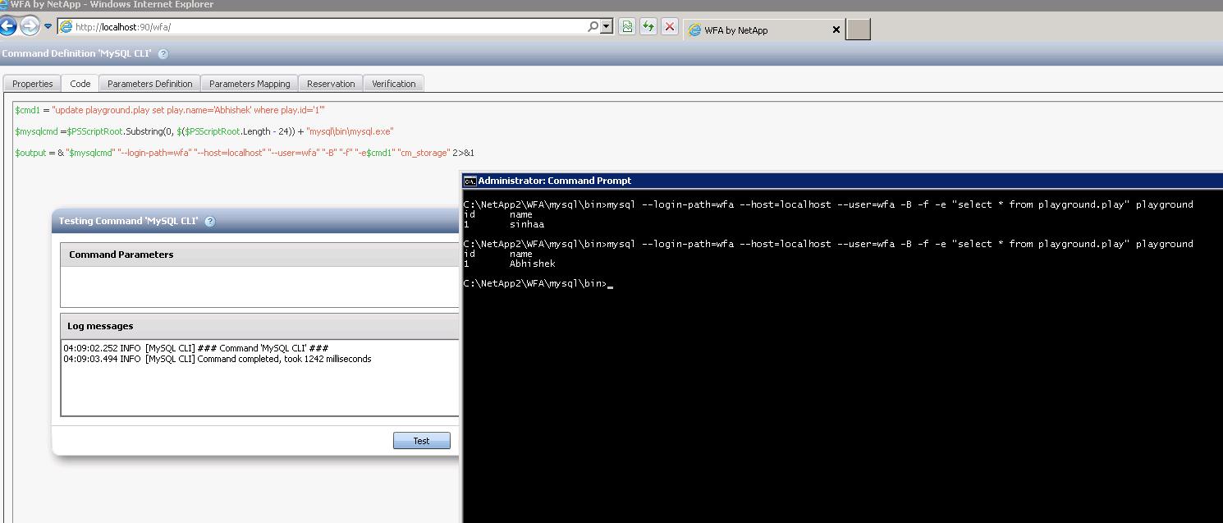Refresh the page with the refresh icon

[x=648, y=26]
